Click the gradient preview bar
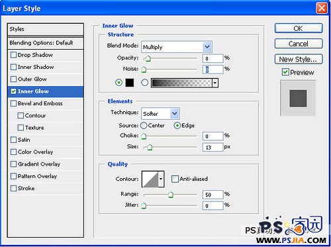The height and width of the screenshot is (247, 331). point(181,83)
